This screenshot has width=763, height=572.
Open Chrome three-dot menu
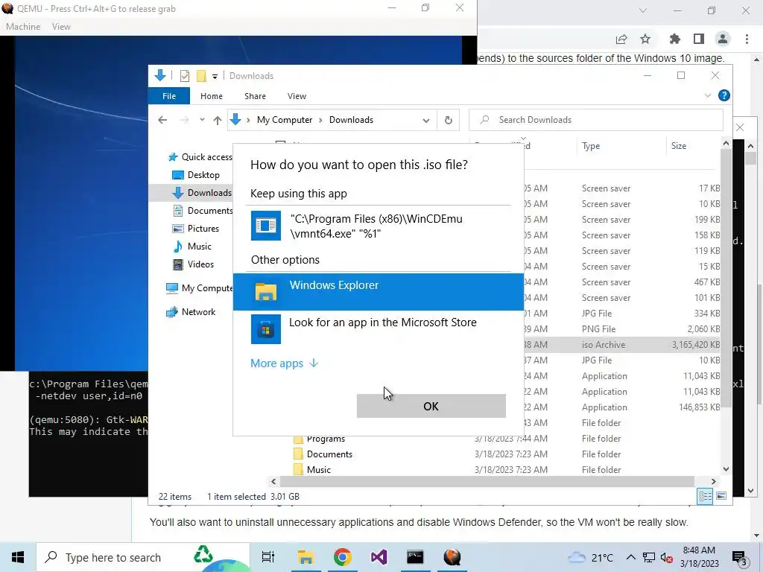[747, 39]
